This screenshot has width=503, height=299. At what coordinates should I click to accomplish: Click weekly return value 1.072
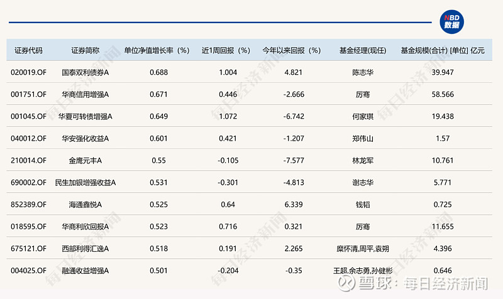click(228, 116)
